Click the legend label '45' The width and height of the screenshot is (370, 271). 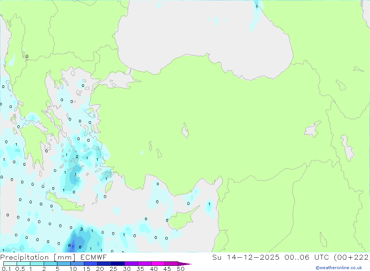167,269
